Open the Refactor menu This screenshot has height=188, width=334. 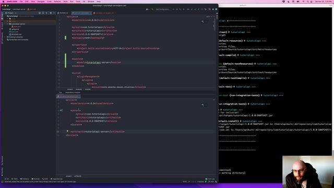coord(57,2)
